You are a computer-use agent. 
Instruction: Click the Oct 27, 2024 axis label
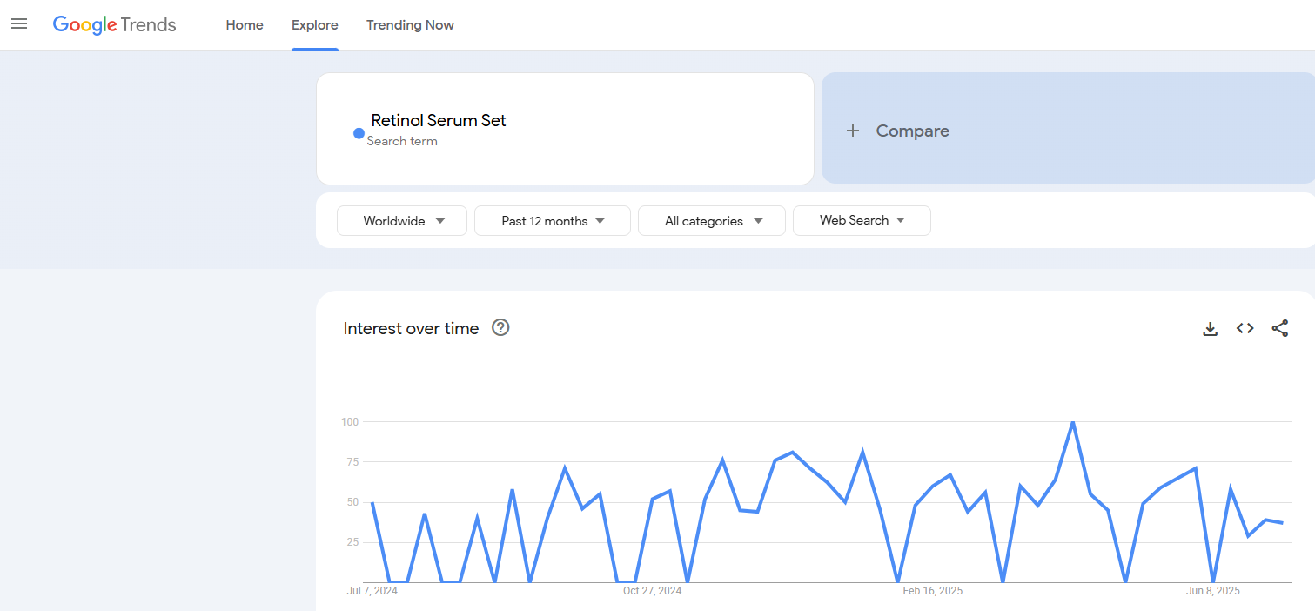[653, 591]
